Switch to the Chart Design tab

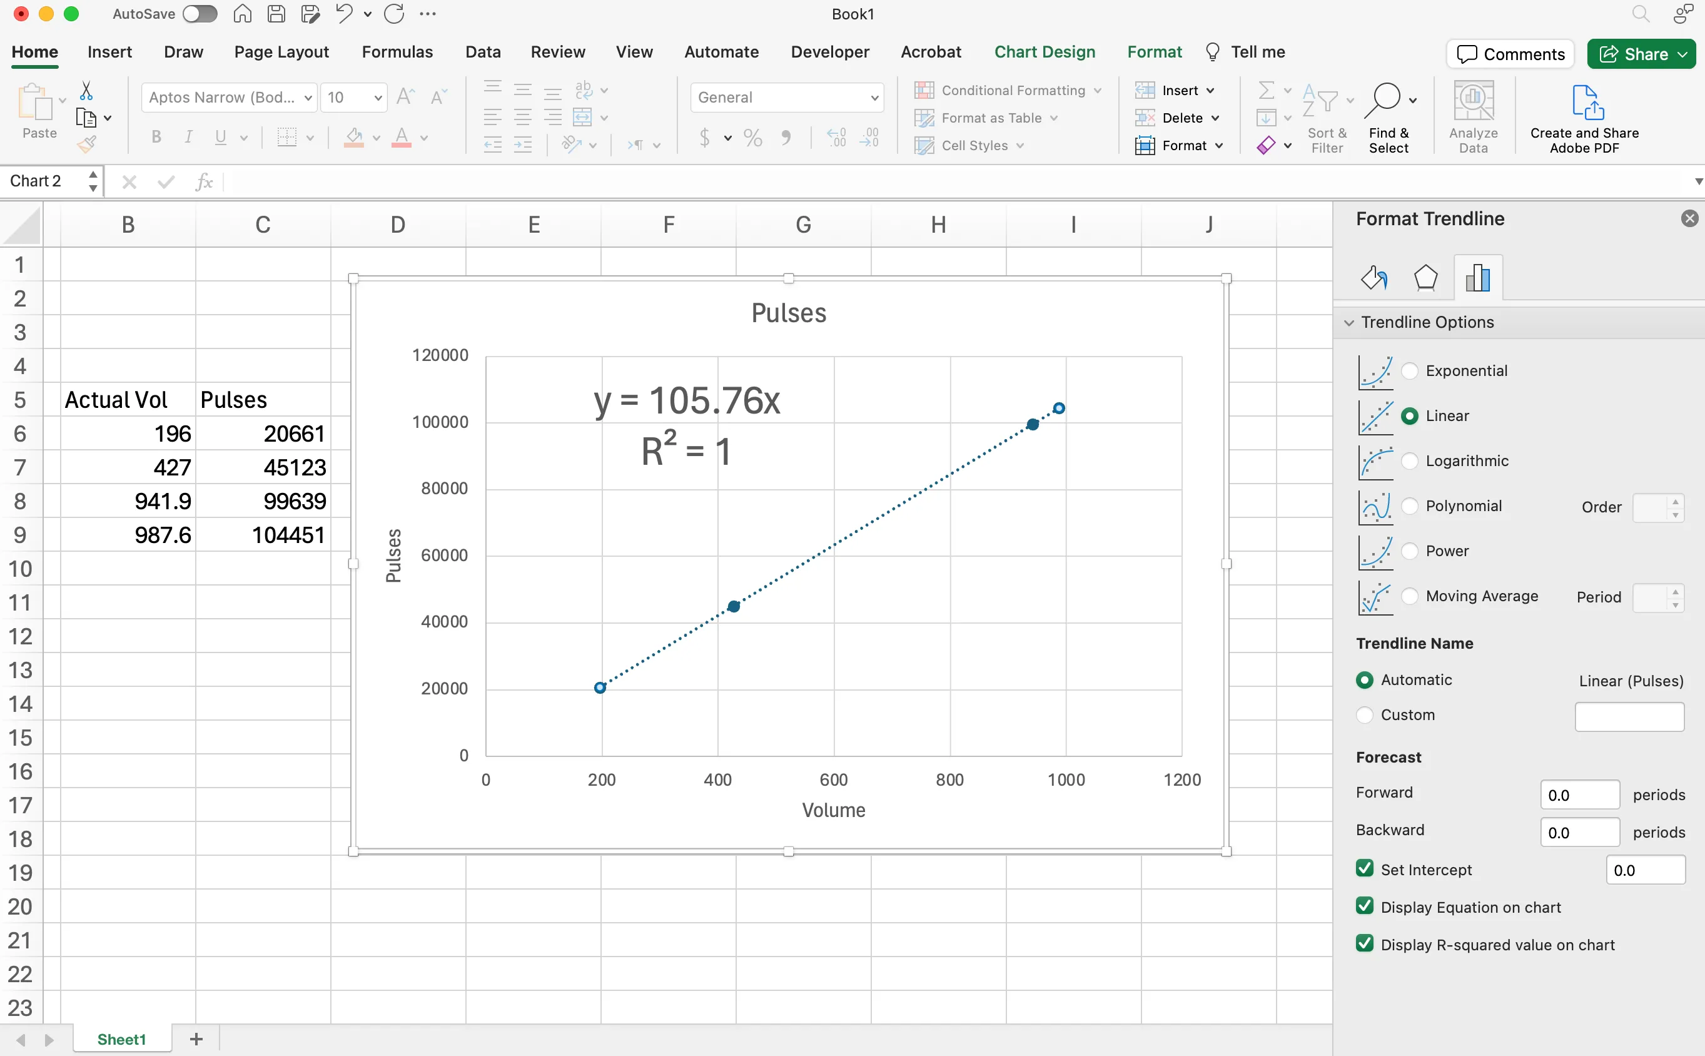pos(1045,52)
